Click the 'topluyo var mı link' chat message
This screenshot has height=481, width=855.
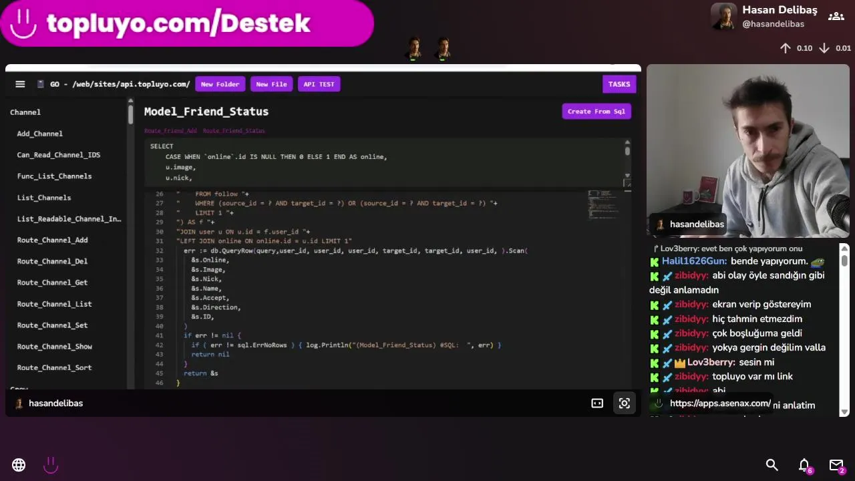(x=752, y=377)
